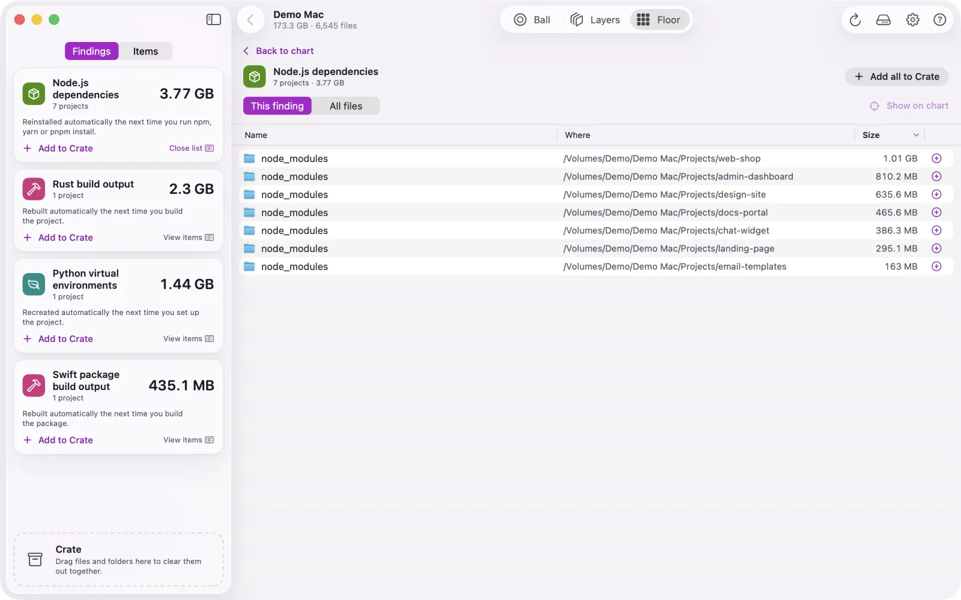Screen dimensions: 961x600
Task: Select the web-shop path cell
Action: tap(662, 158)
